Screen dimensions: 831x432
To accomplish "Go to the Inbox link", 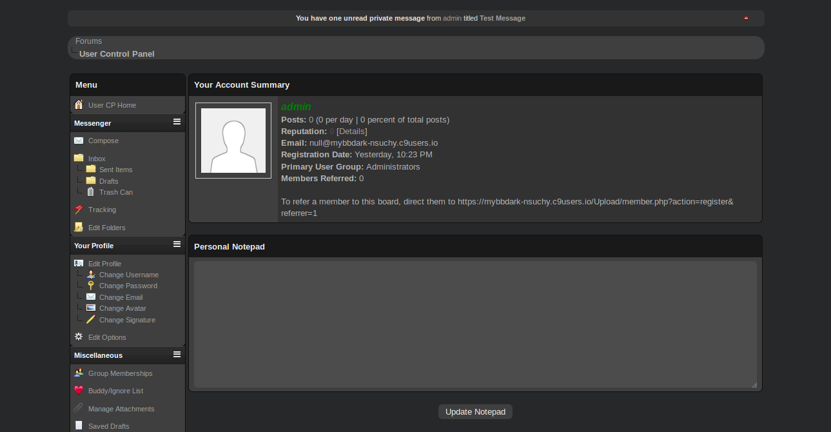I will pos(97,159).
